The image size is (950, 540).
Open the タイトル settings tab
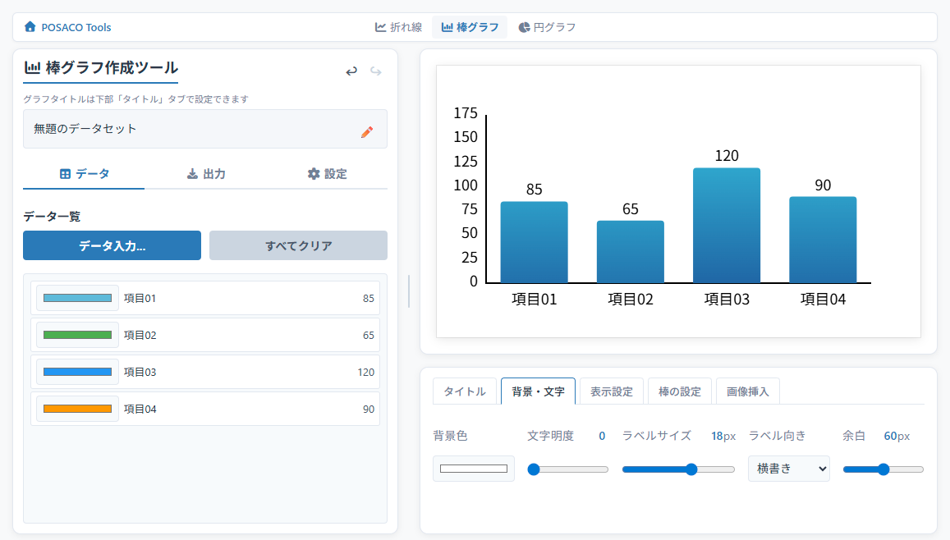point(465,391)
